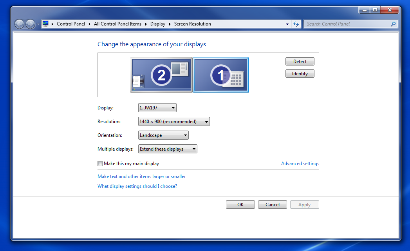This screenshot has height=251, width=410.
Task: Click the Forward navigation arrow
Action: (x=30, y=24)
